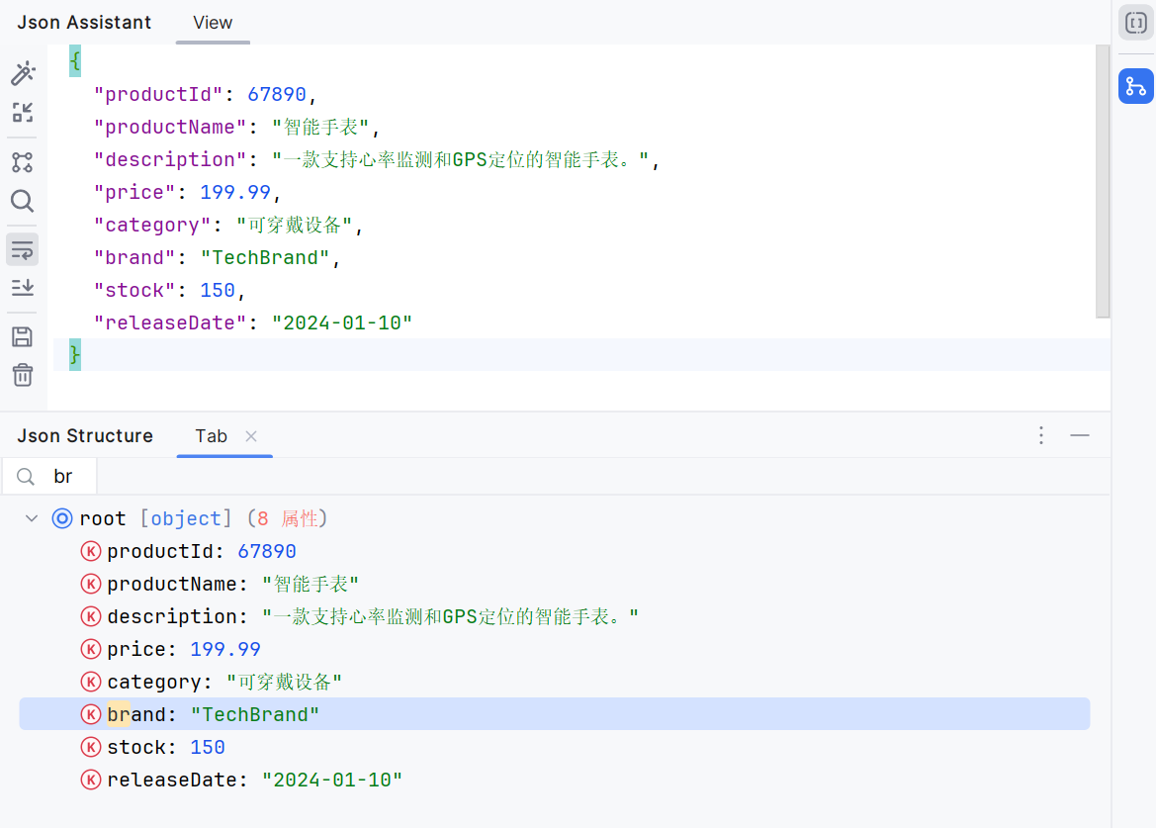The height and width of the screenshot is (828, 1156).
Task: Click the key badge beside productId
Action: pyautogui.click(x=90, y=551)
